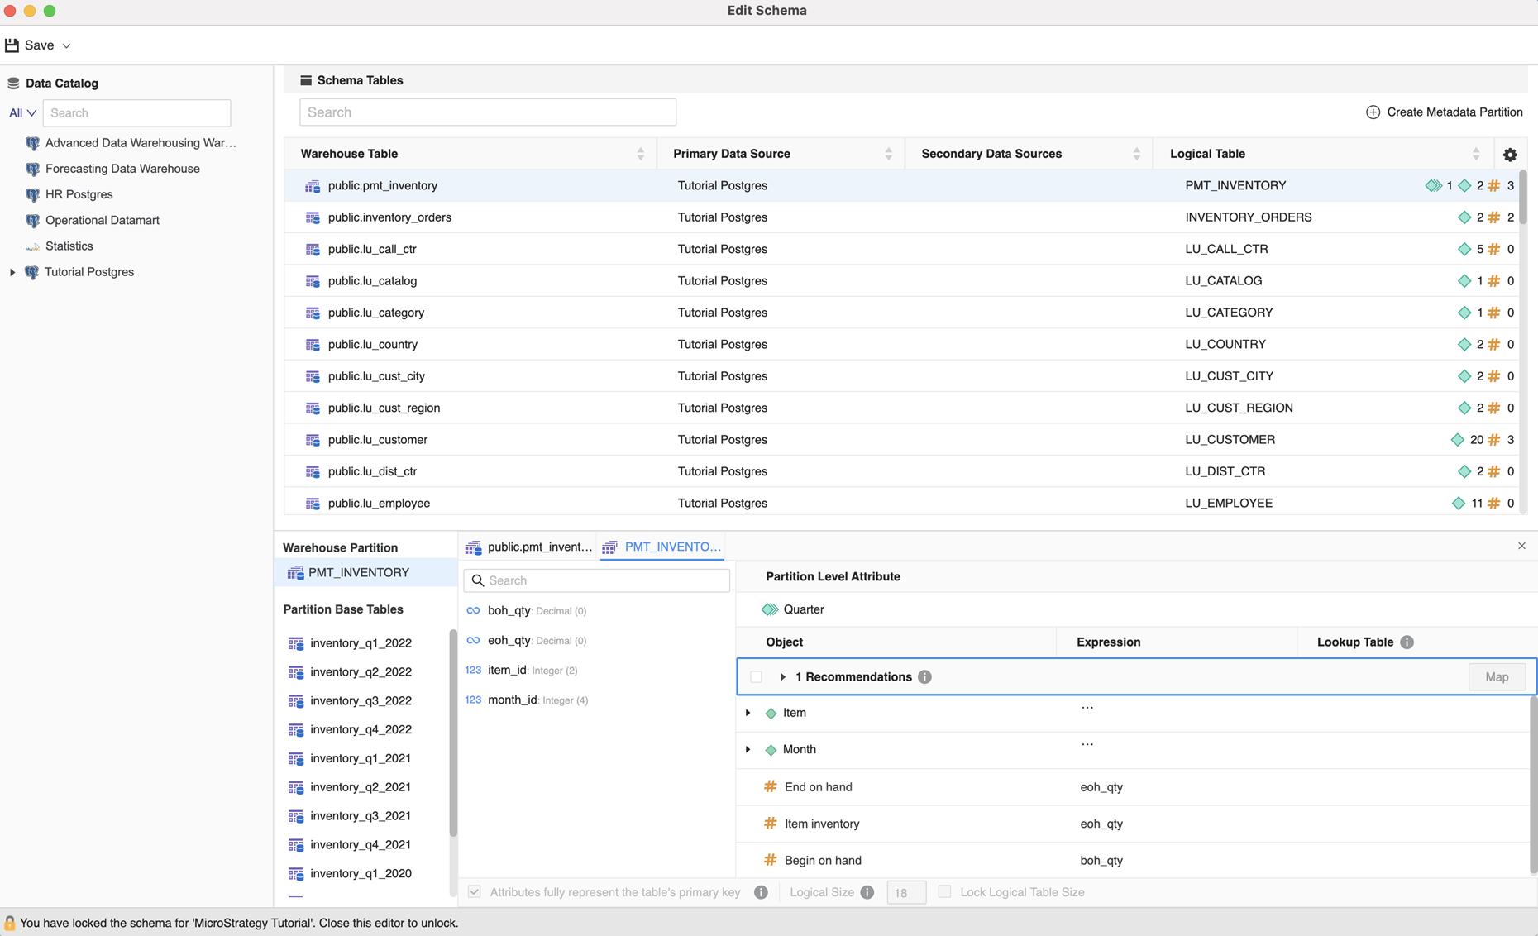The width and height of the screenshot is (1538, 936).
Task: Select the PMT_INVENTO... logical table tab
Action: pos(662,547)
